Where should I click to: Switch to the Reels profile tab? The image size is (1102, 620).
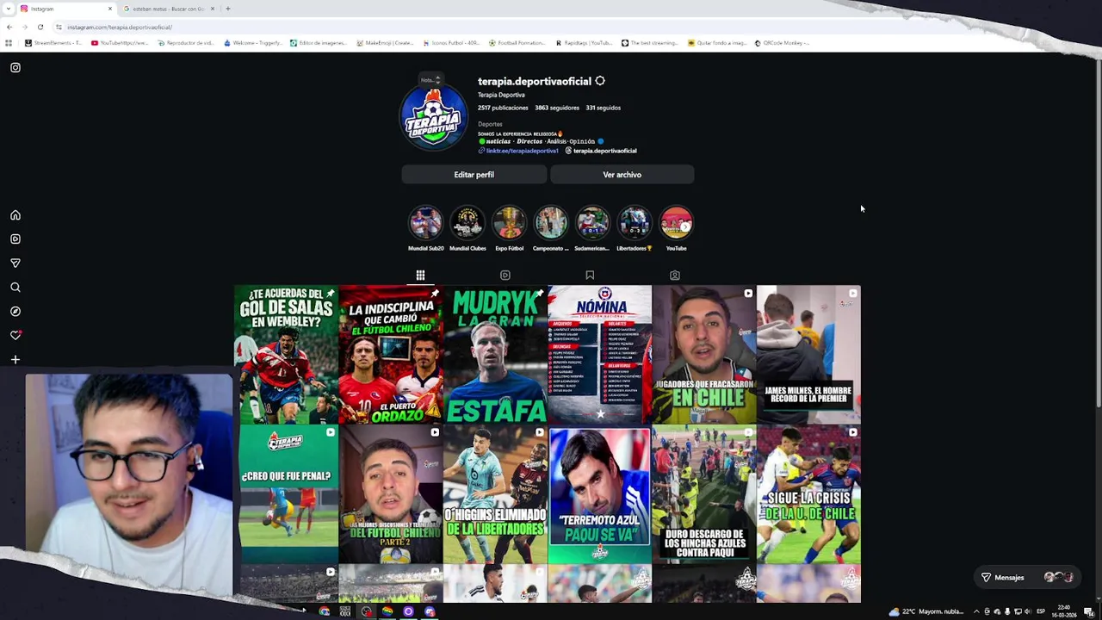505,276
